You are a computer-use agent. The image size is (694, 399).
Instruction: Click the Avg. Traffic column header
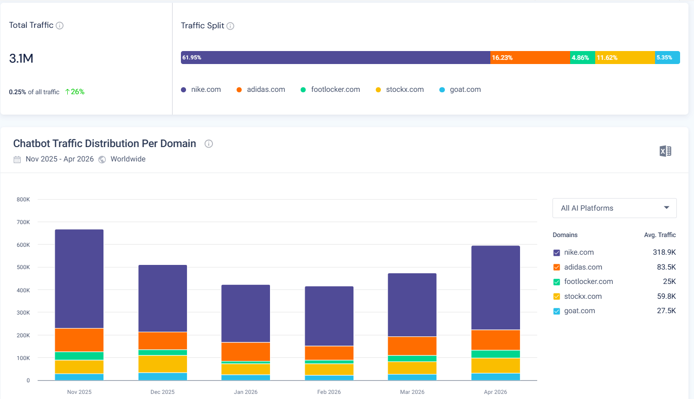point(660,235)
